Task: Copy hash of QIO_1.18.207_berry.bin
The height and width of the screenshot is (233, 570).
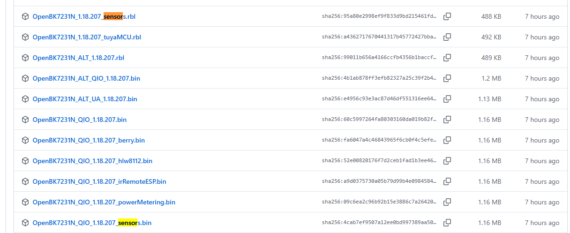Action: 447,140
